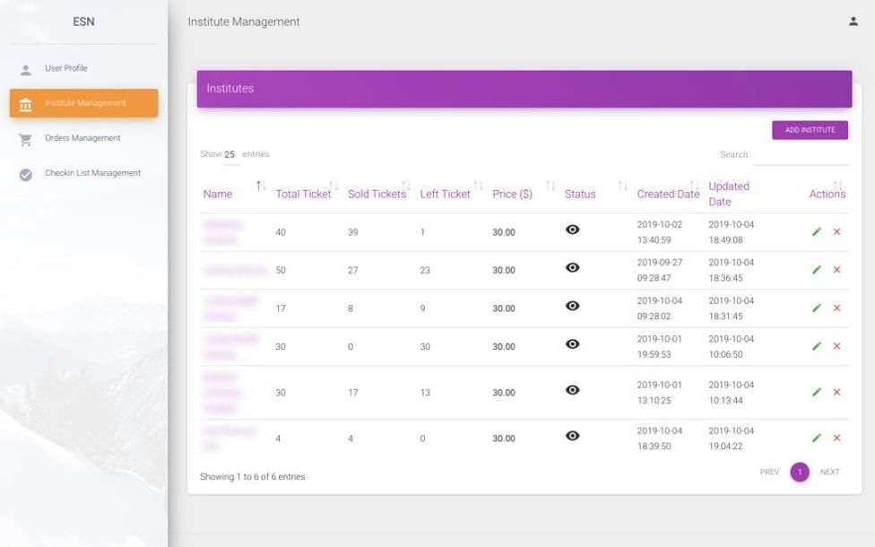Edit the first institute using the pencil icon
875x547 pixels.
pyautogui.click(x=817, y=231)
